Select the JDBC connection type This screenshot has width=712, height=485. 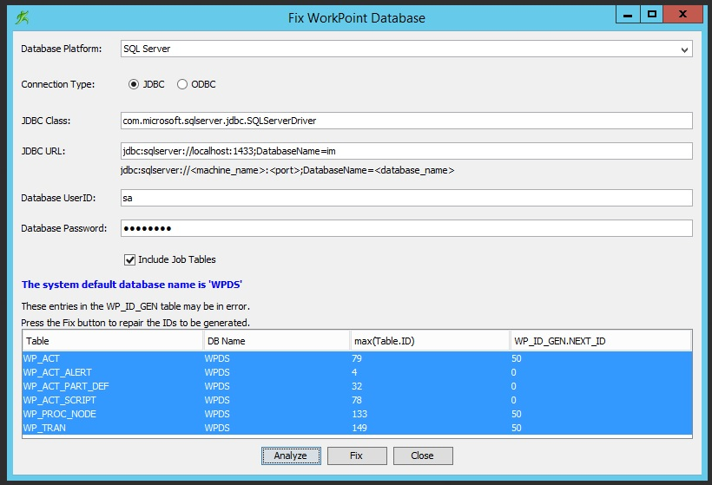pyautogui.click(x=134, y=85)
